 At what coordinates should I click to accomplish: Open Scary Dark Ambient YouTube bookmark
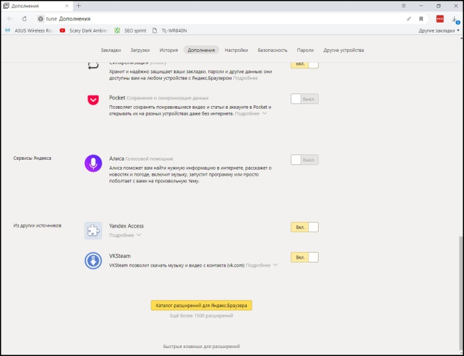click(84, 30)
